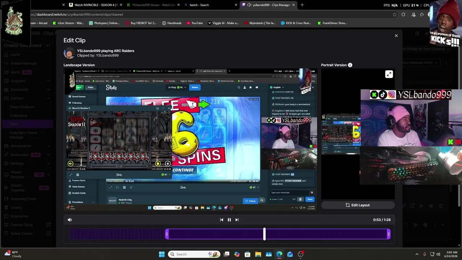Screen dimensions: 462x260
Task: Open Task View on taskbar
Action: [226, 254]
